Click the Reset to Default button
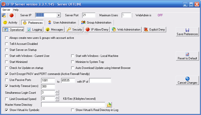 pos(187,56)
